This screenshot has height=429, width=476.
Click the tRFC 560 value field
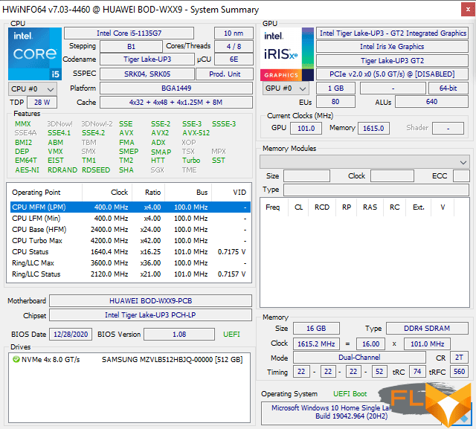pos(459,372)
